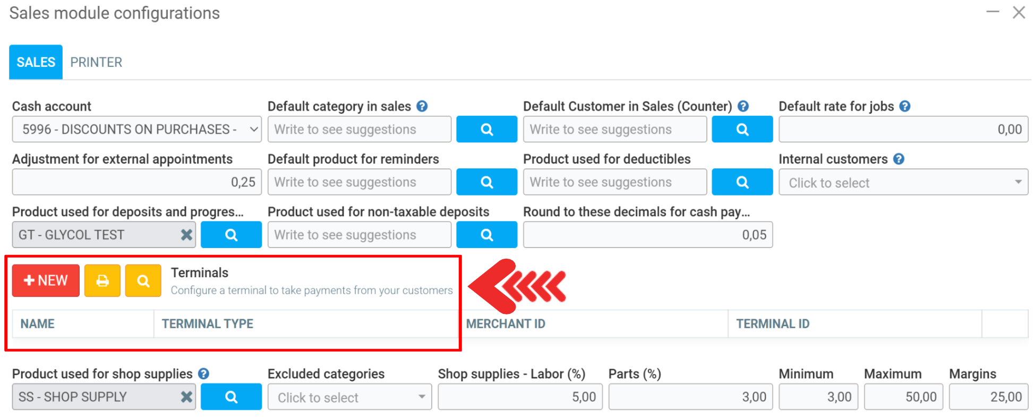Click search icon for Product used for deductibles

point(742,182)
